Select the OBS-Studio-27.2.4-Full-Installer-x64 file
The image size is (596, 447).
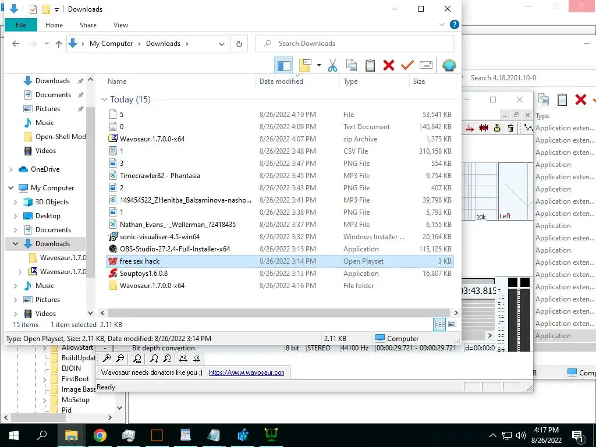[279, 249]
